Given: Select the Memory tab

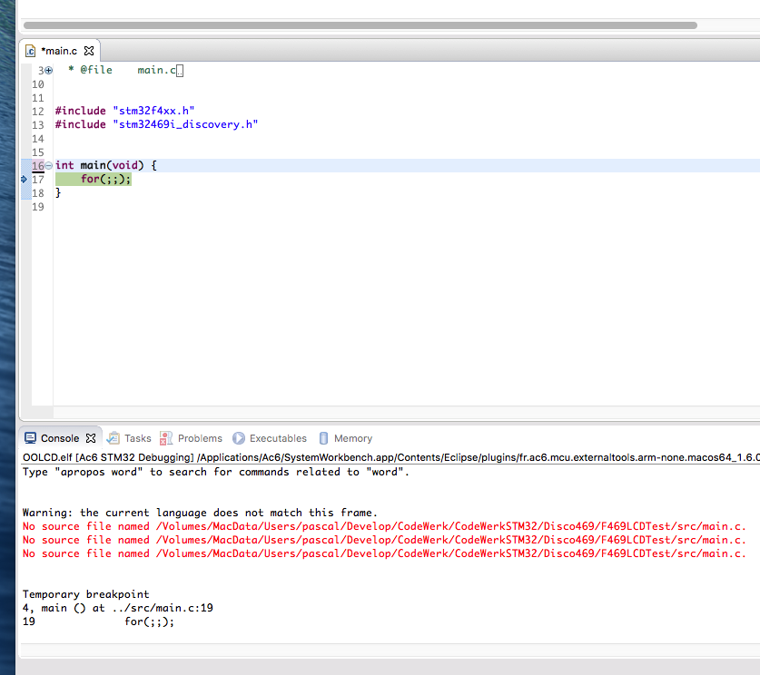Looking at the screenshot, I should (352, 438).
